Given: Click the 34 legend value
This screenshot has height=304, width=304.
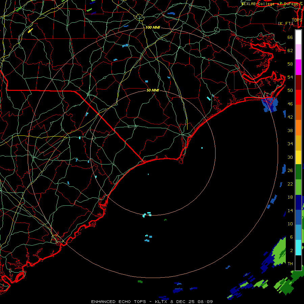Looking at the screenshot, I should tap(290, 144).
